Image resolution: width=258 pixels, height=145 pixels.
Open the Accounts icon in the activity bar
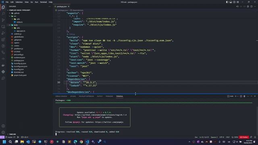click(3, 126)
